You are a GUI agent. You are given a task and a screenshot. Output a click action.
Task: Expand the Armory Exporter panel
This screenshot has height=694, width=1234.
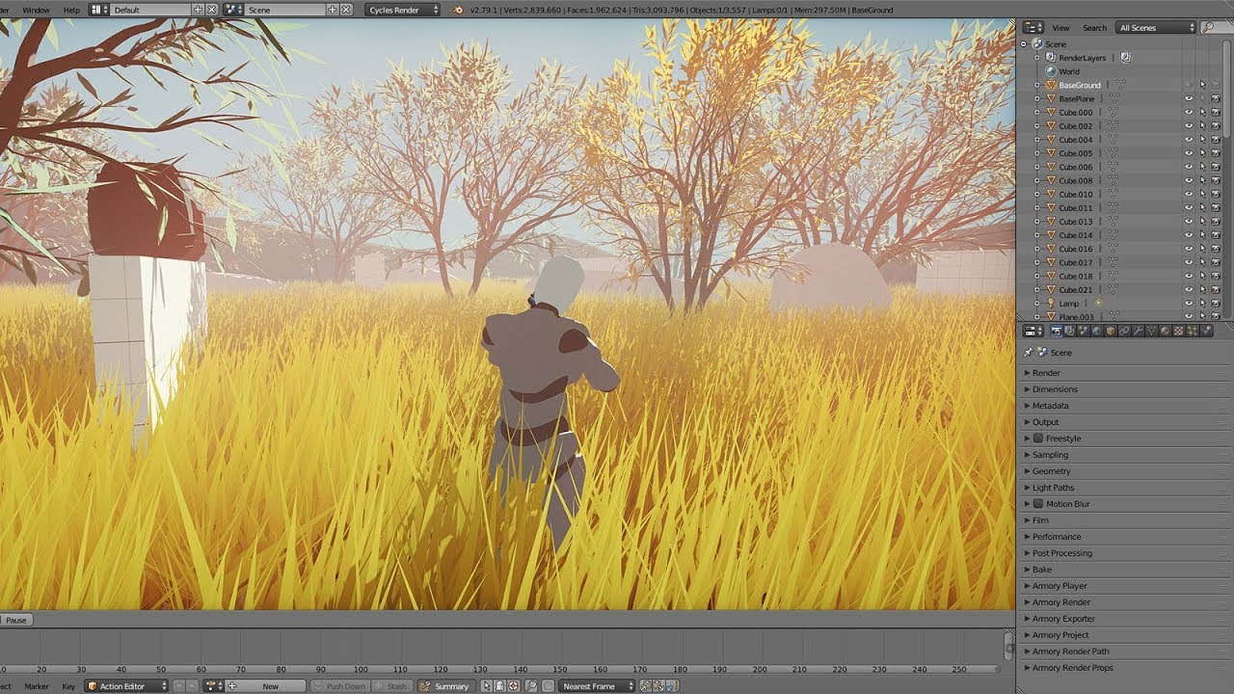click(1124, 619)
